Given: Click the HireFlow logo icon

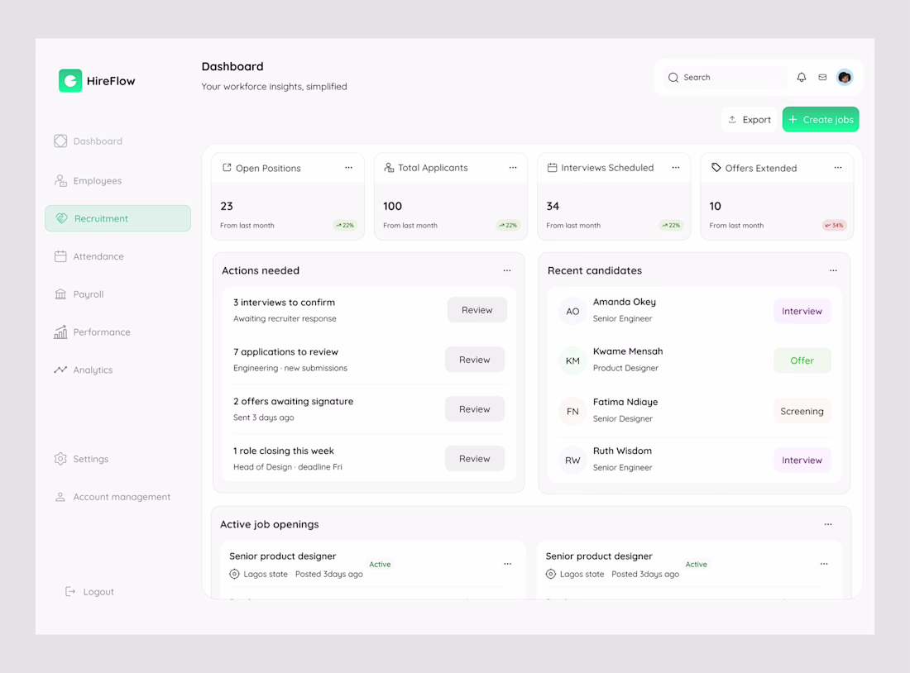Looking at the screenshot, I should pos(70,81).
